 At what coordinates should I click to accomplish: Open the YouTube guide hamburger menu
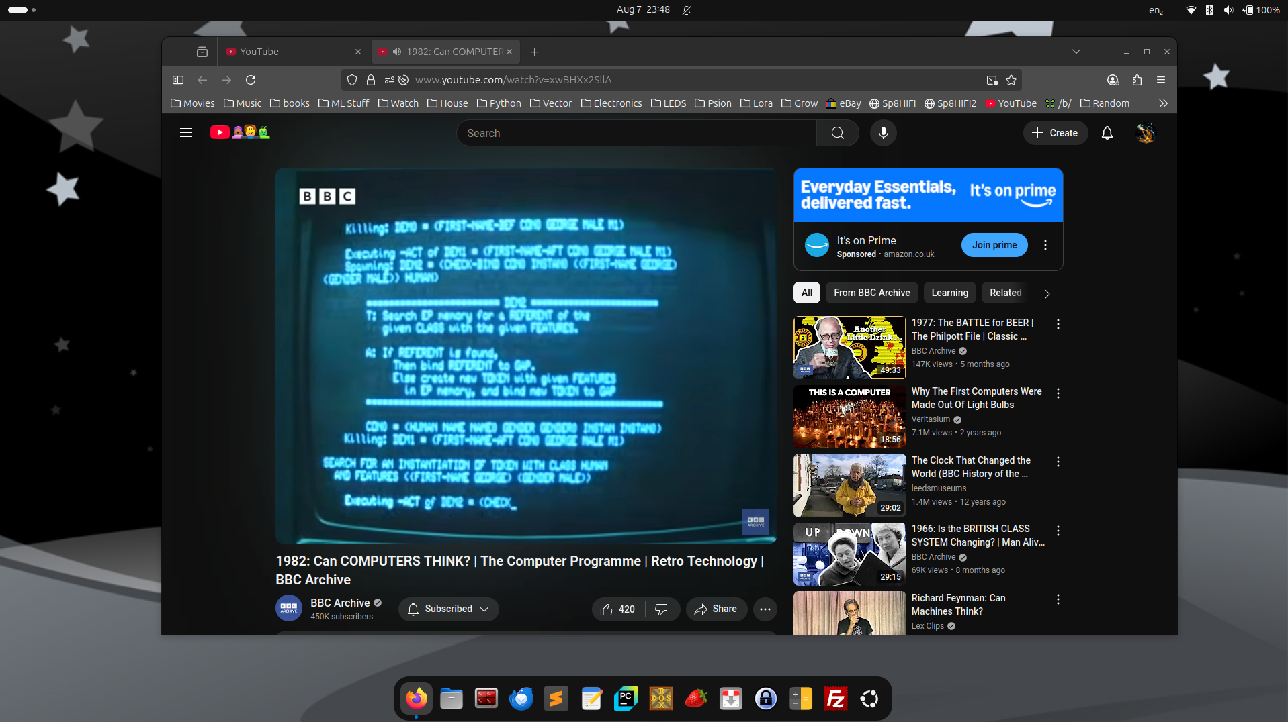186,133
